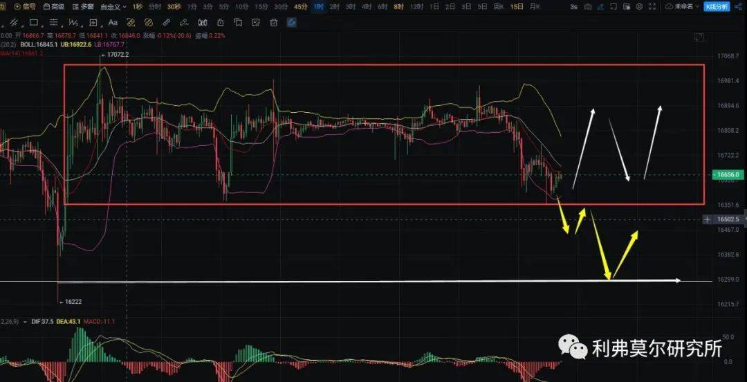Screen dimensions: 747x382
Task: Click the K线分析 button
Action: click(716, 7)
